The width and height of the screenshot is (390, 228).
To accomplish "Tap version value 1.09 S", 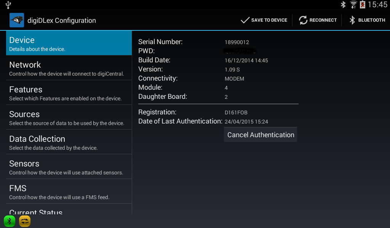I will pos(232,70).
